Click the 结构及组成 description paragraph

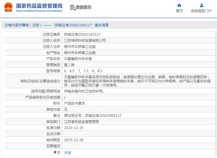(137, 81)
